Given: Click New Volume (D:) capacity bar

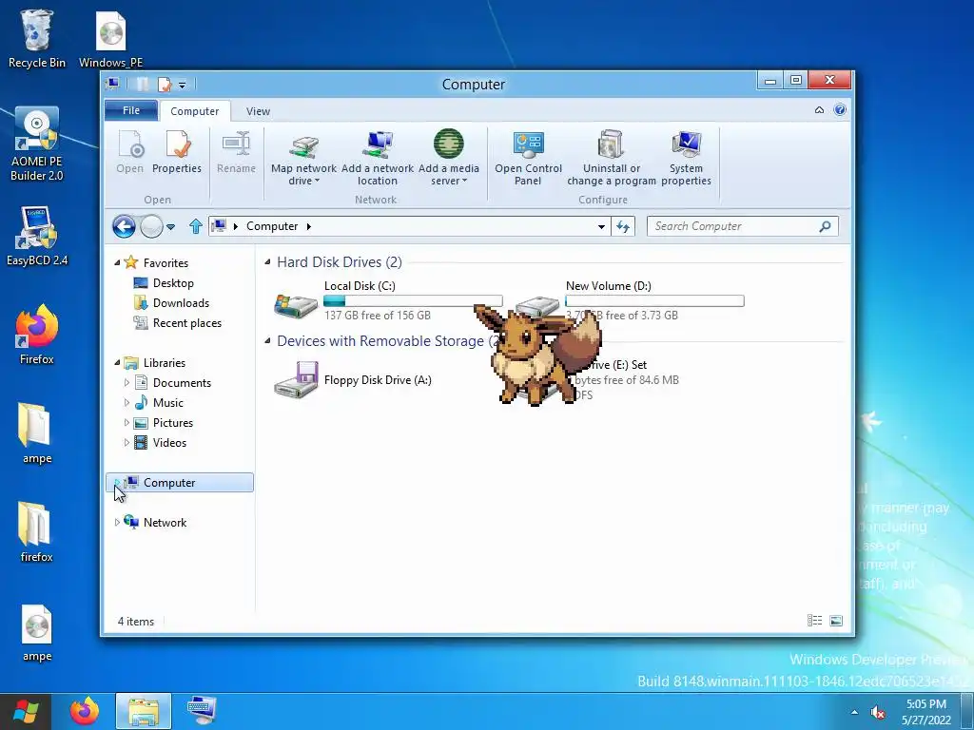Looking at the screenshot, I should 654,301.
